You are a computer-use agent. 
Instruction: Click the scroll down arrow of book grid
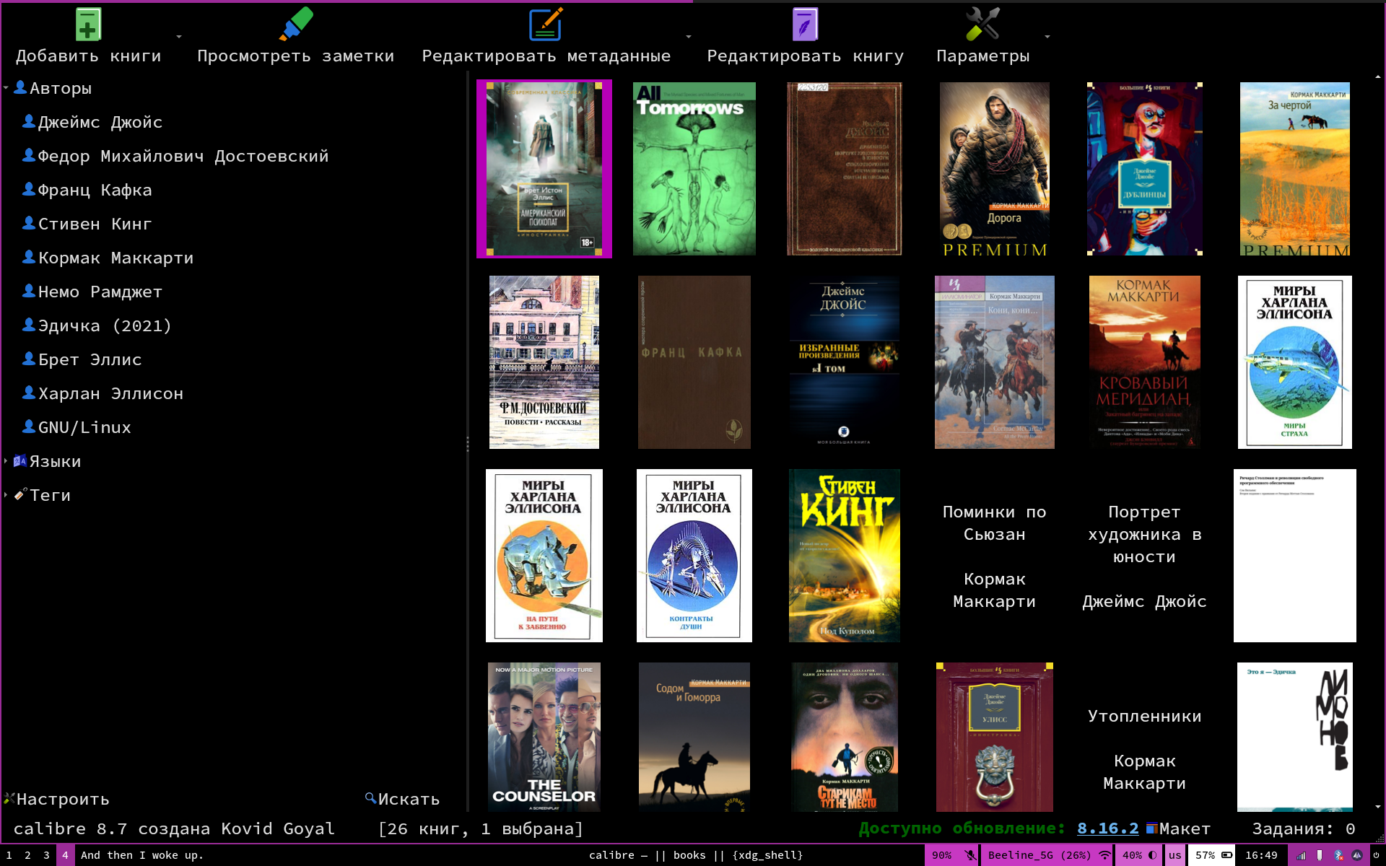coord(1378,807)
